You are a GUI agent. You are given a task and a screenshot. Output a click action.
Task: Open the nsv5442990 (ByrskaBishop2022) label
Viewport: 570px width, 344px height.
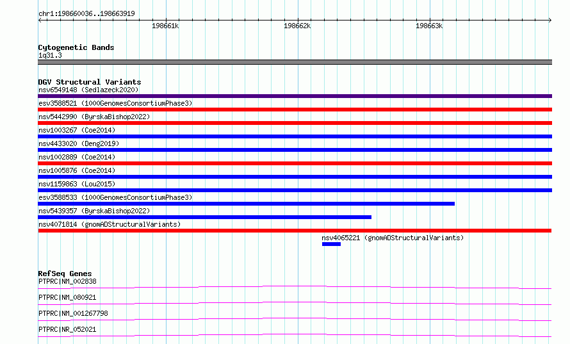tap(94, 117)
